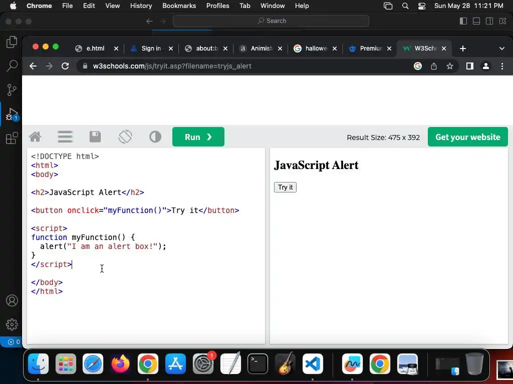Open Terminal from the Dock
Screen dimensions: 513x384
258,364
